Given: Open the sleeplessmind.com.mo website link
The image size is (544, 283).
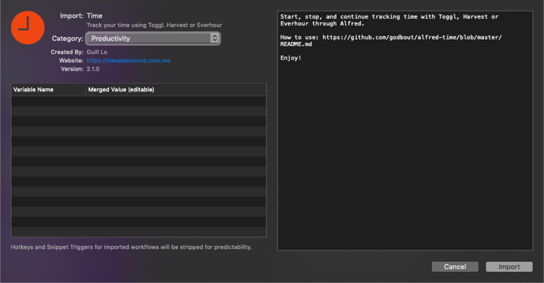Looking at the screenshot, I should [x=128, y=60].
